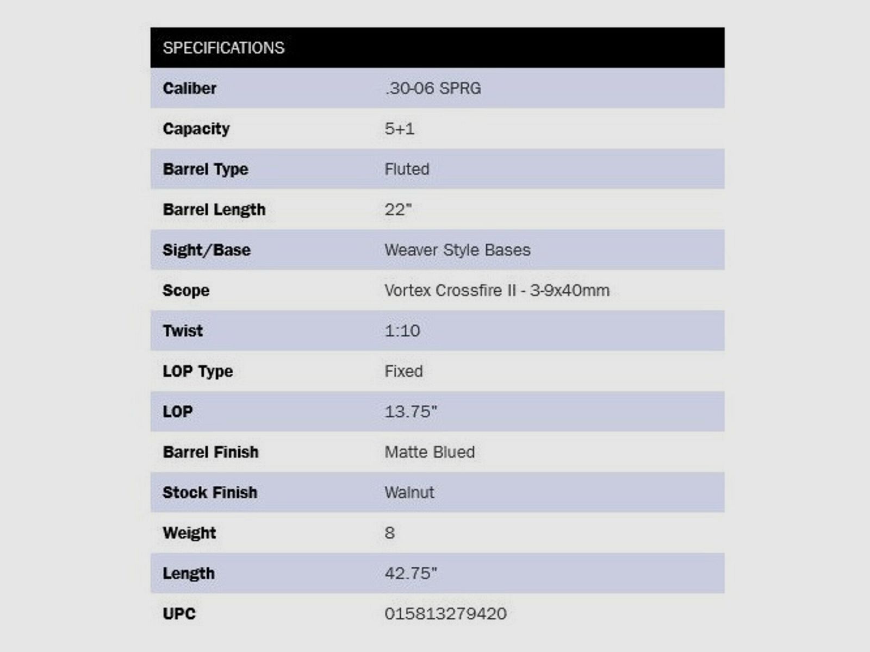Image resolution: width=870 pixels, height=652 pixels.
Task: Click the 22" barrel length value
Action: tap(398, 210)
